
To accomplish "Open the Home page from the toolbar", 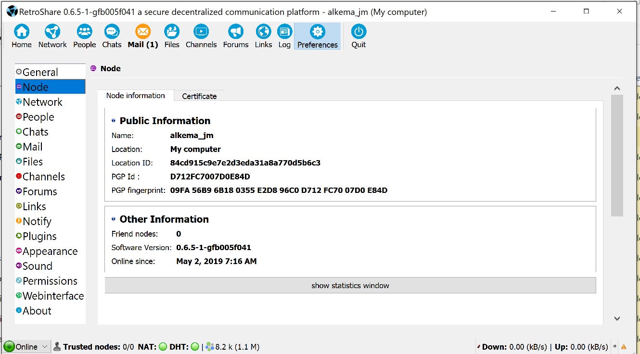I will pyautogui.click(x=22, y=37).
